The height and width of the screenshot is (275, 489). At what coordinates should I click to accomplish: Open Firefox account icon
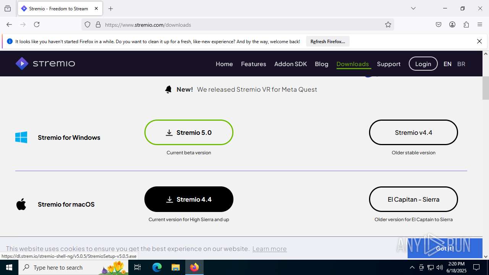tap(452, 24)
